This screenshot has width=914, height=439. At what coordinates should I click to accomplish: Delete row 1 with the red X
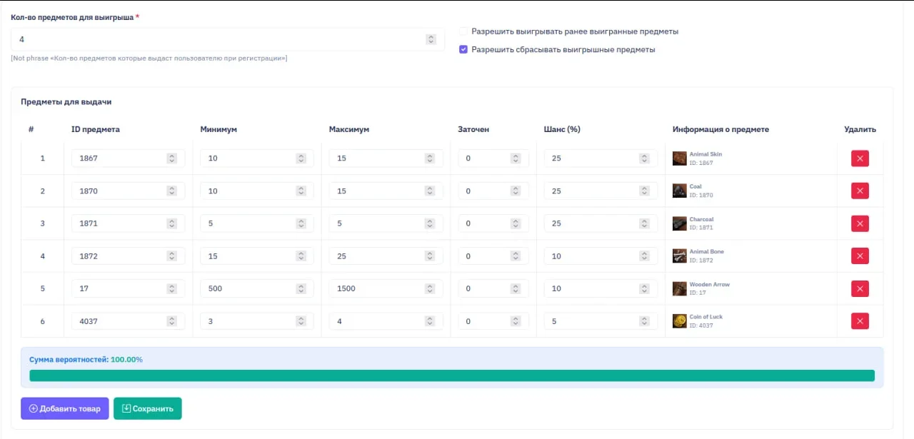(860, 158)
